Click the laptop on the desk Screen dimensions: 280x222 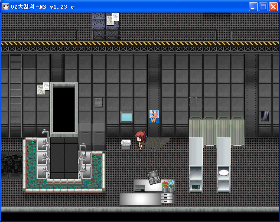pos(154,177)
